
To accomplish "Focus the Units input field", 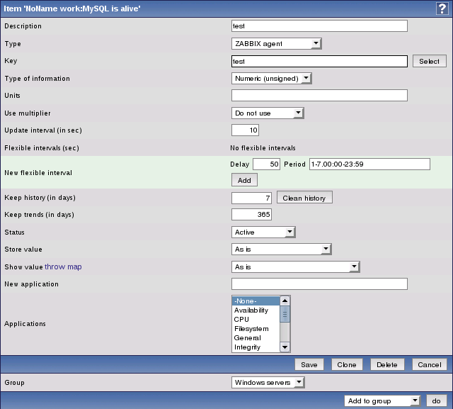I will pyautogui.click(x=319, y=96).
